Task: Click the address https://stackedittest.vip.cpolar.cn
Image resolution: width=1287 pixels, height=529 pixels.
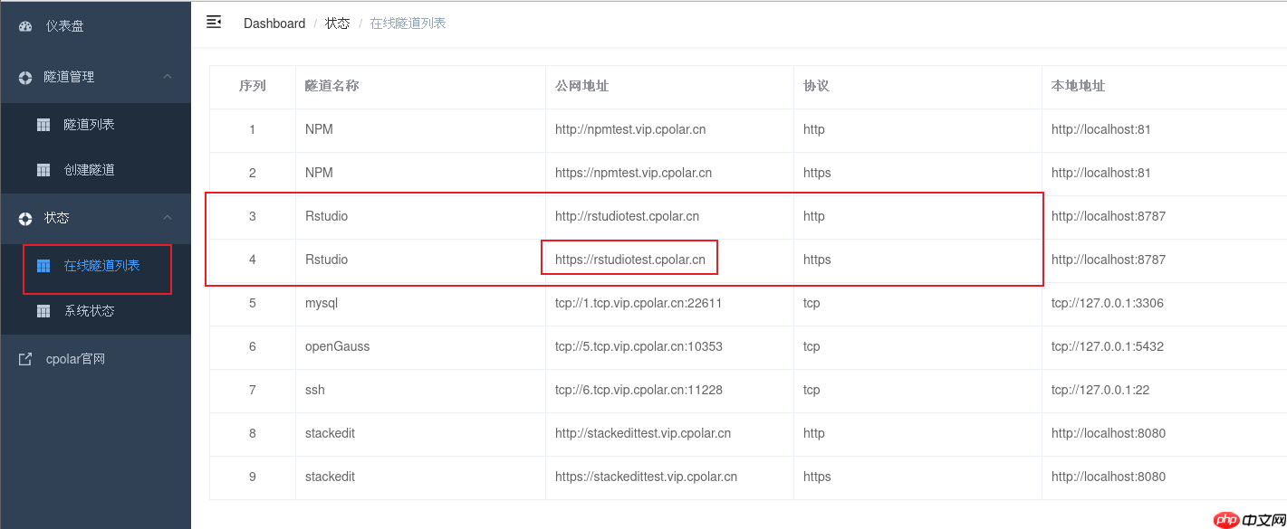Action: point(646,477)
